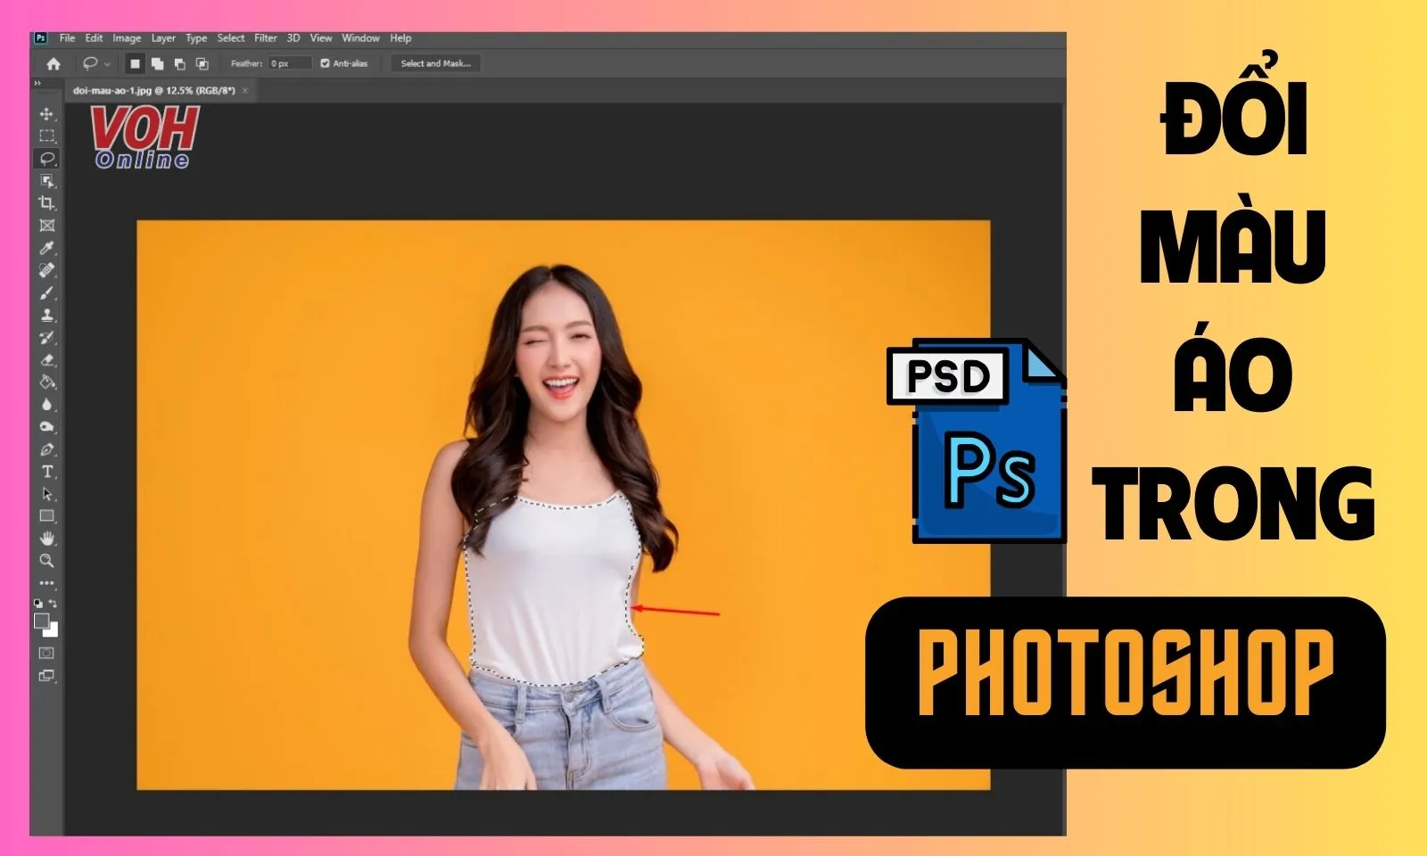Open the foreground color swatch

pos(41,621)
